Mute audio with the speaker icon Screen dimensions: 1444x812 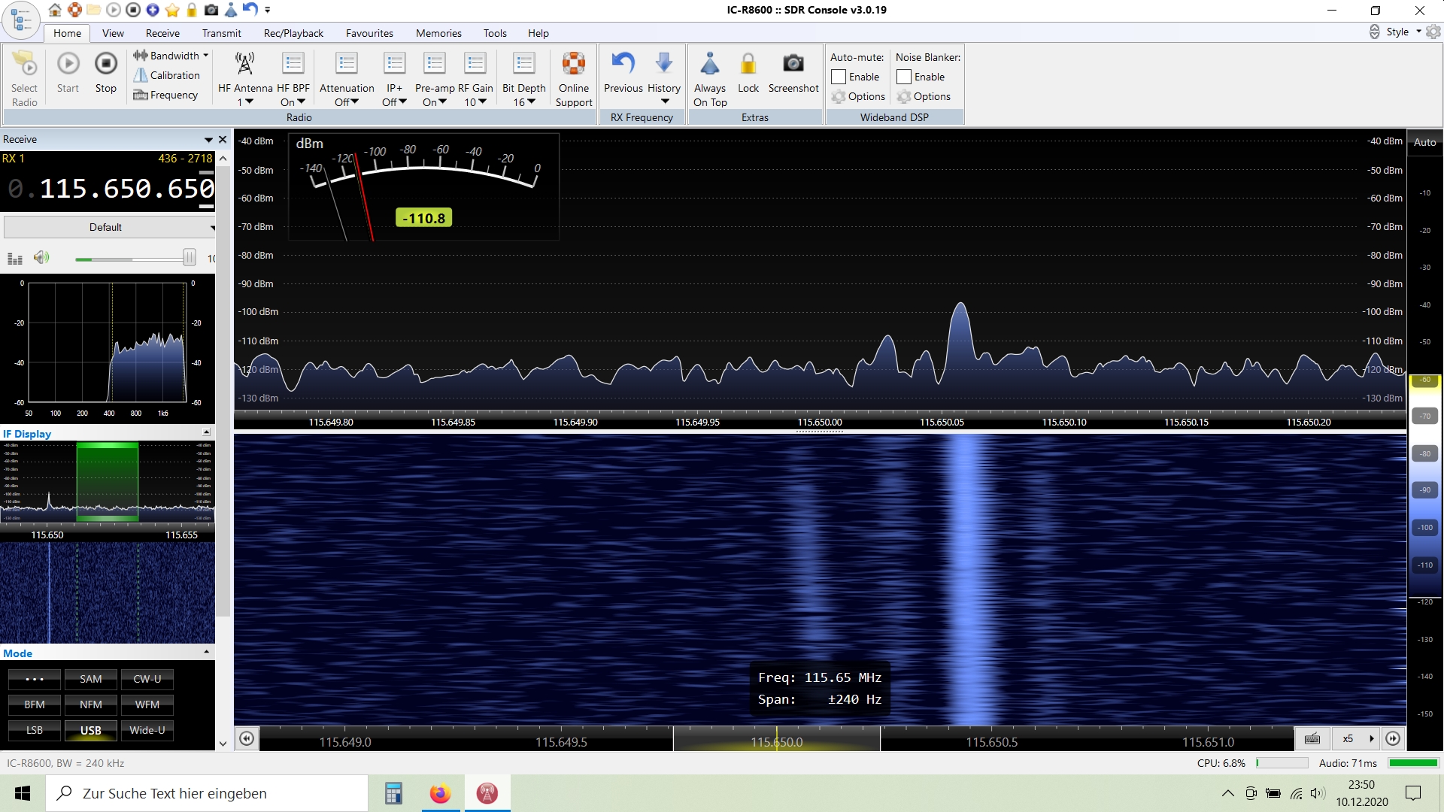41,258
